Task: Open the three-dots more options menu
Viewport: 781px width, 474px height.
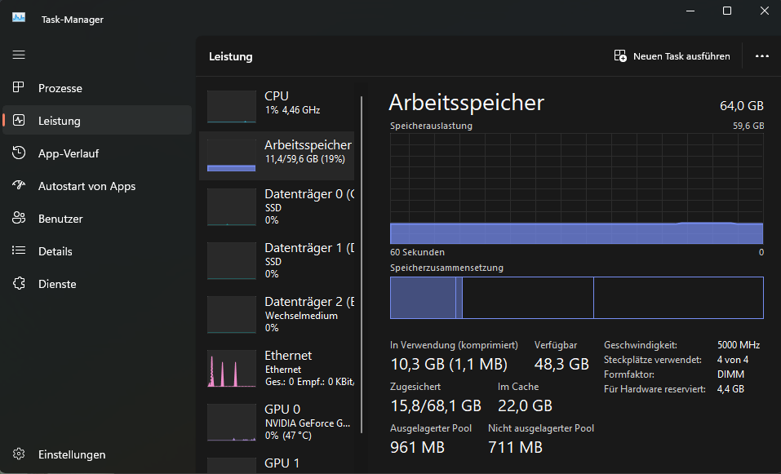Action: 762,56
